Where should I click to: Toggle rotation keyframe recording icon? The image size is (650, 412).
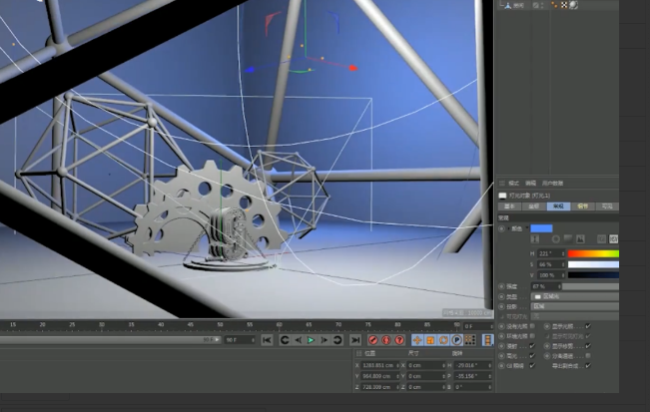[x=443, y=340]
